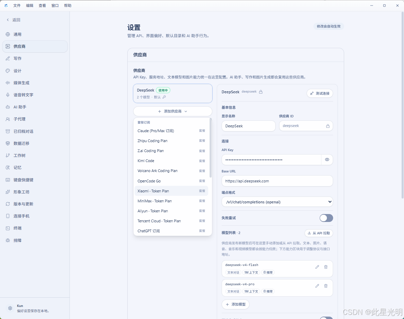Open the 编辑 menu
This screenshot has height=319, width=404.
point(30,6)
